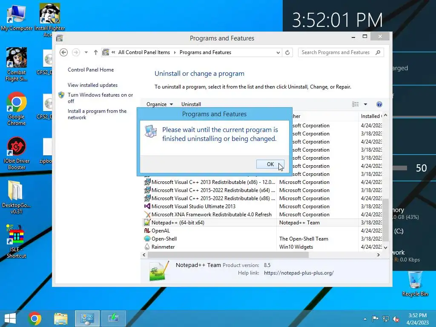Click the search magnifier icon
The image size is (436, 327).
tap(378, 52)
